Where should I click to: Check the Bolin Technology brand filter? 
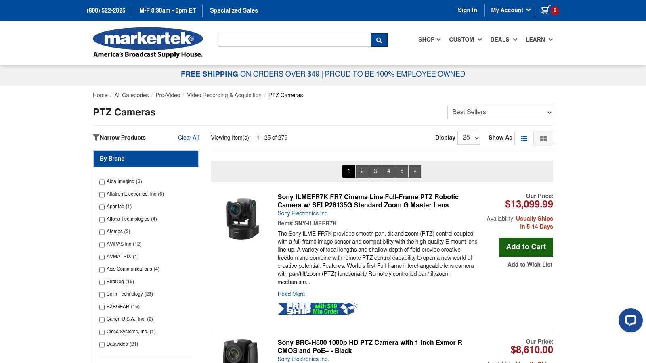point(102,295)
